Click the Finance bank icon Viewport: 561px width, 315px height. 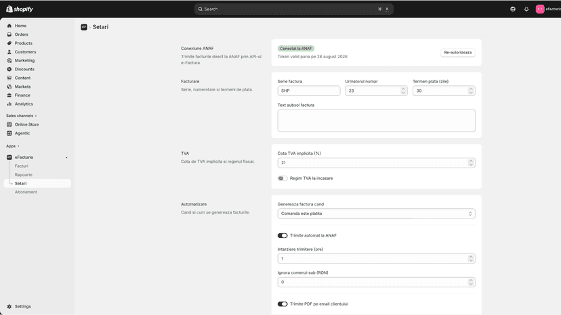point(9,95)
